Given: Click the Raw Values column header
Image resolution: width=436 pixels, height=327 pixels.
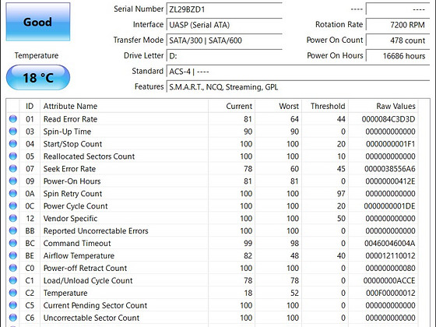Looking at the screenshot, I should (x=383, y=106).
